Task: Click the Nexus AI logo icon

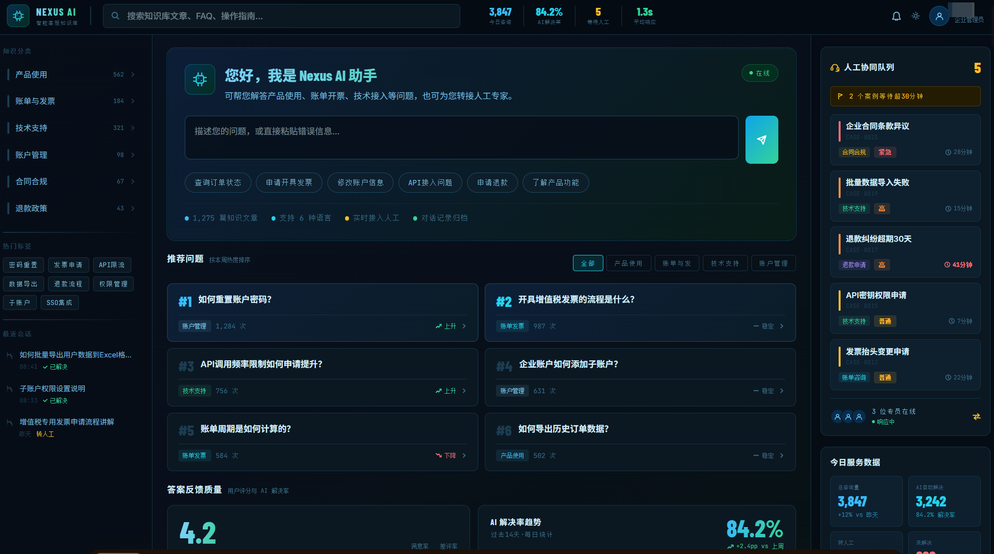Action: (18, 16)
